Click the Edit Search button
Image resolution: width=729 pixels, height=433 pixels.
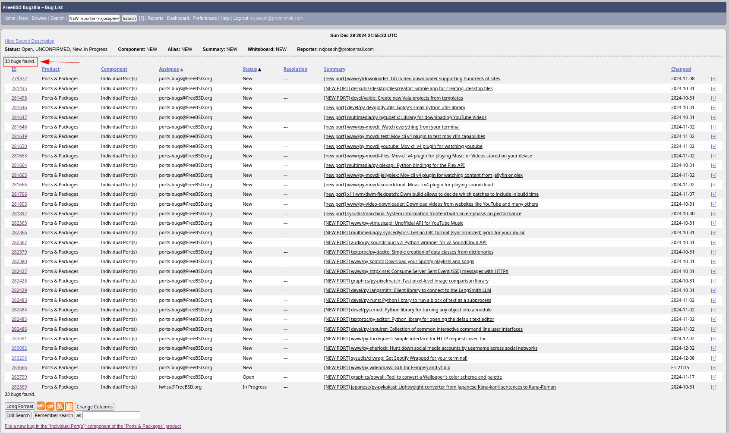[x=18, y=416]
